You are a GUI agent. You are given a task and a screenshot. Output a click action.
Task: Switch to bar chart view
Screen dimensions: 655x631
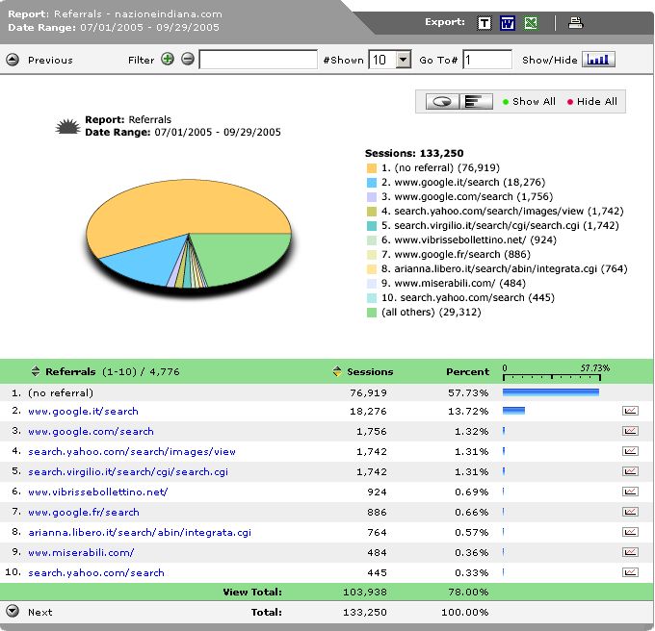click(x=473, y=101)
